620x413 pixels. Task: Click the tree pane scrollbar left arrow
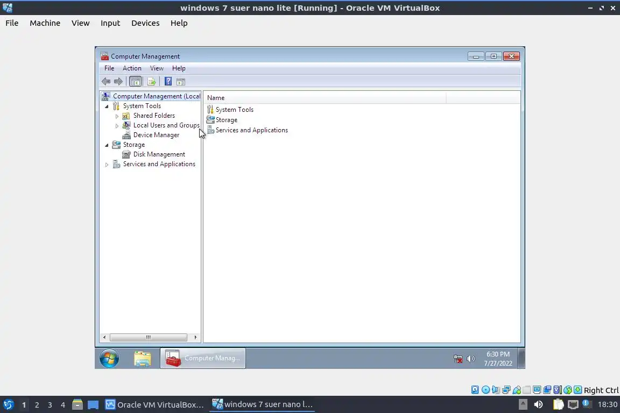(104, 337)
